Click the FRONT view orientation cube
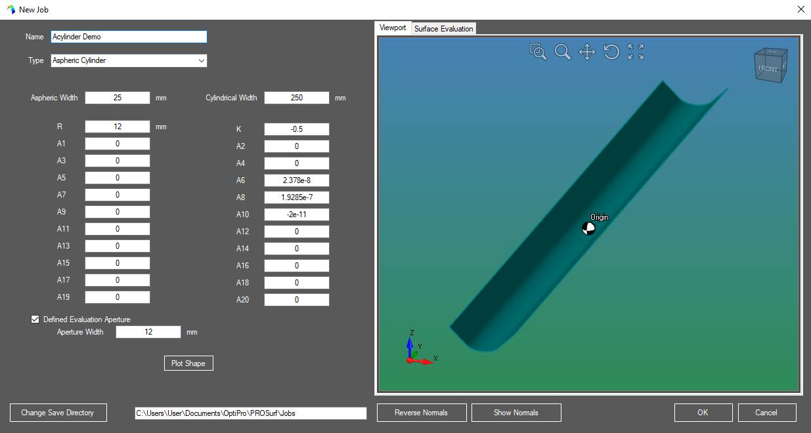This screenshot has width=811, height=433. click(769, 66)
